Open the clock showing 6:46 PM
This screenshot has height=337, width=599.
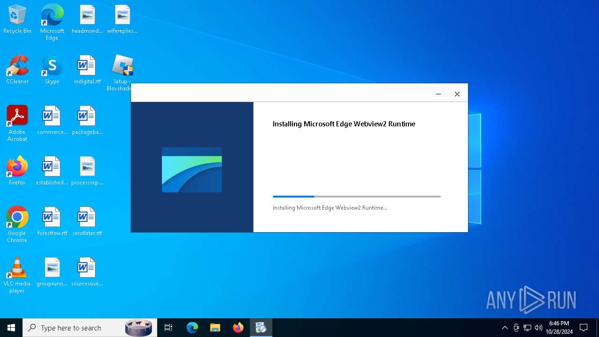coord(559,328)
